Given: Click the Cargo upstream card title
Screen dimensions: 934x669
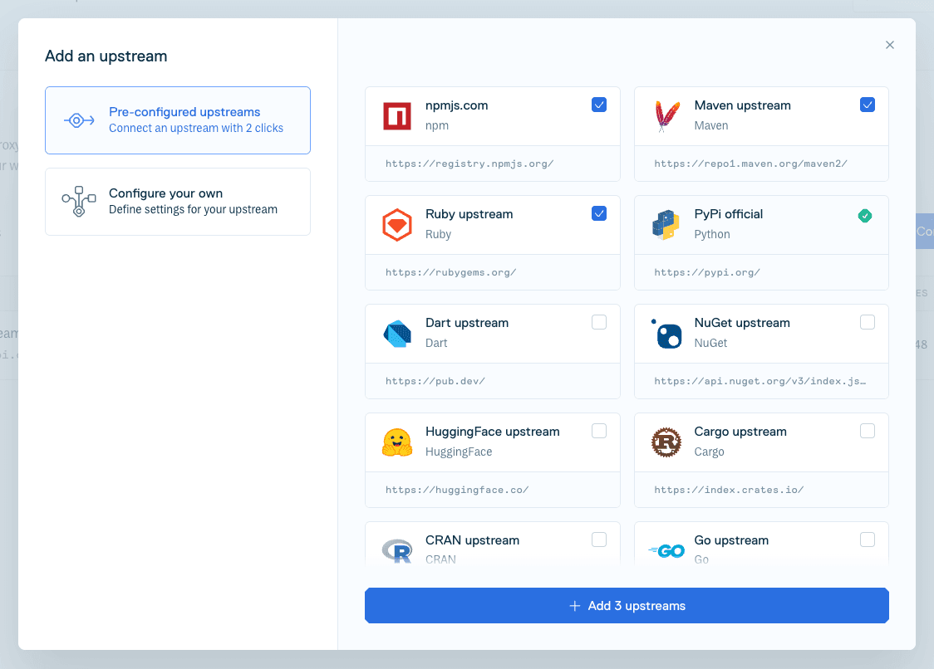Looking at the screenshot, I should point(740,432).
